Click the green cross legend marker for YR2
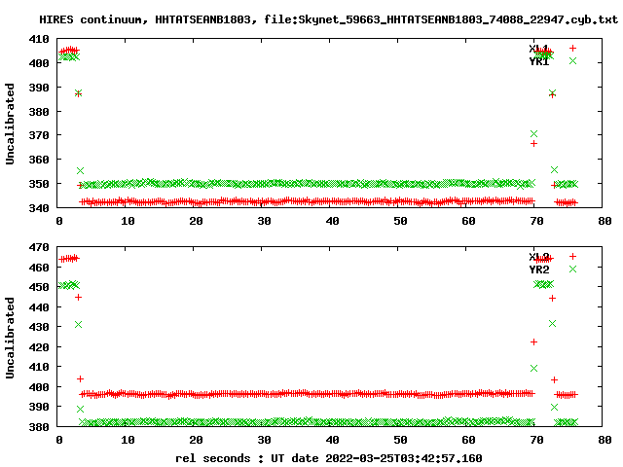 pyautogui.click(x=572, y=269)
